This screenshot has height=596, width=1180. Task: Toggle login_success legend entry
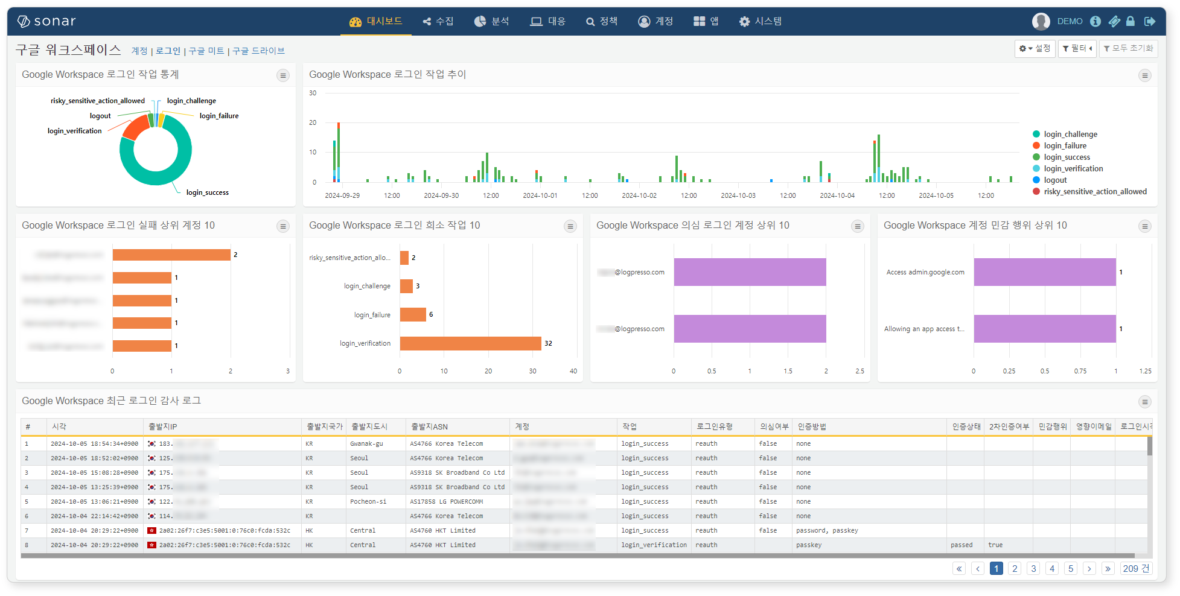[1061, 157]
